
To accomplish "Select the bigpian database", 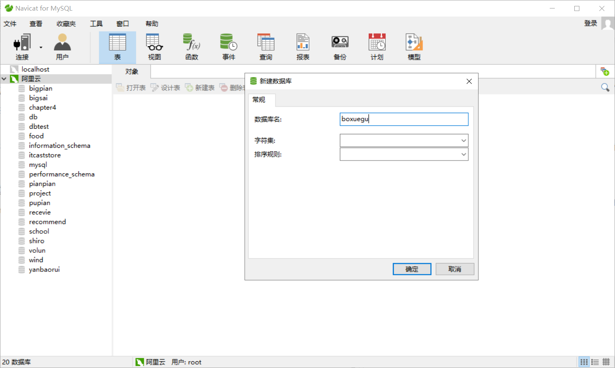I will [41, 88].
